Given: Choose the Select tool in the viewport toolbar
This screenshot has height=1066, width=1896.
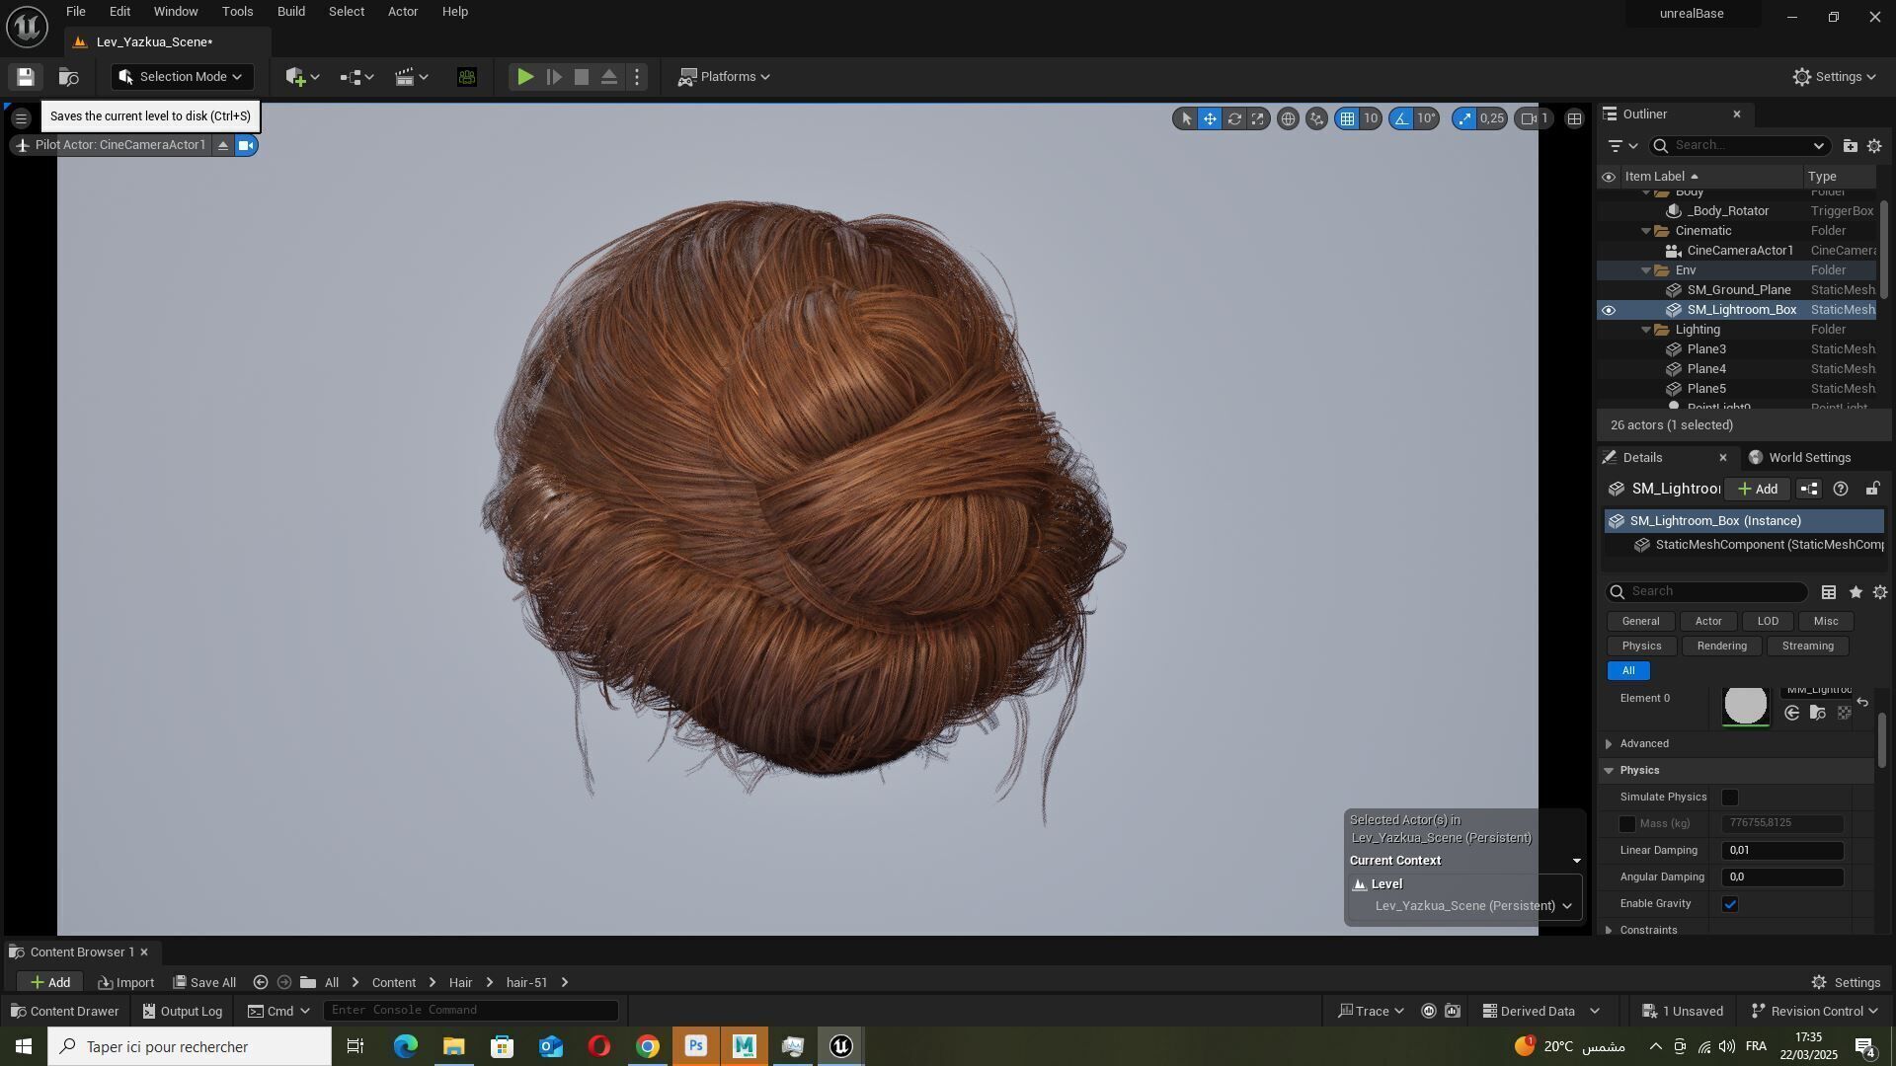Looking at the screenshot, I should (x=1186, y=119).
